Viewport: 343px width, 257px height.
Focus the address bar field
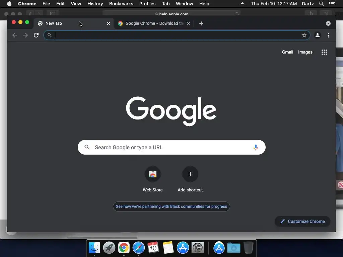tap(177, 35)
